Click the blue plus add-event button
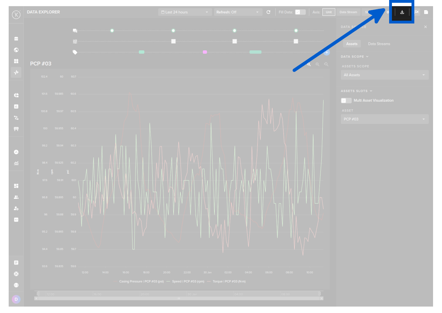 326,52
